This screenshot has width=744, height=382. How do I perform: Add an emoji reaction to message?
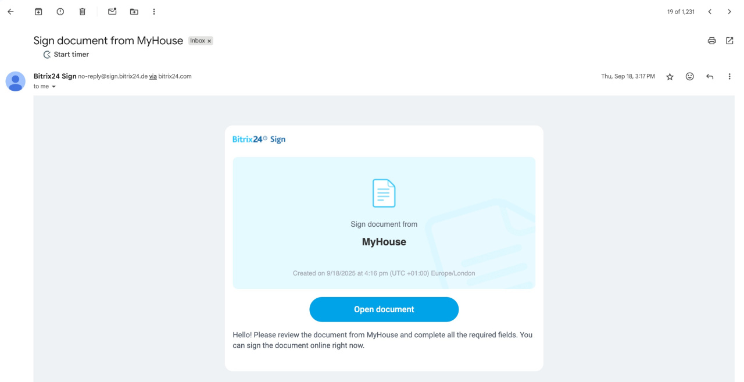pyautogui.click(x=690, y=77)
